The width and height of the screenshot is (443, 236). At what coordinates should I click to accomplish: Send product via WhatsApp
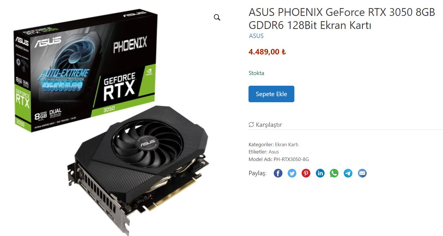(x=334, y=173)
